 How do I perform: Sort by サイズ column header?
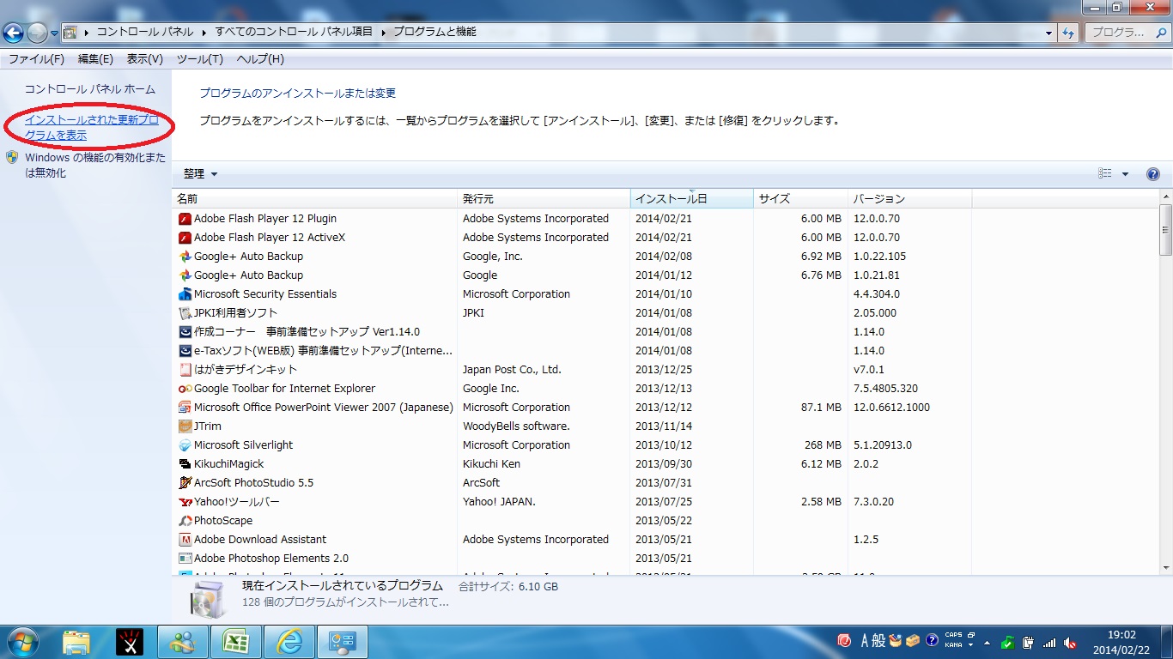pos(800,199)
